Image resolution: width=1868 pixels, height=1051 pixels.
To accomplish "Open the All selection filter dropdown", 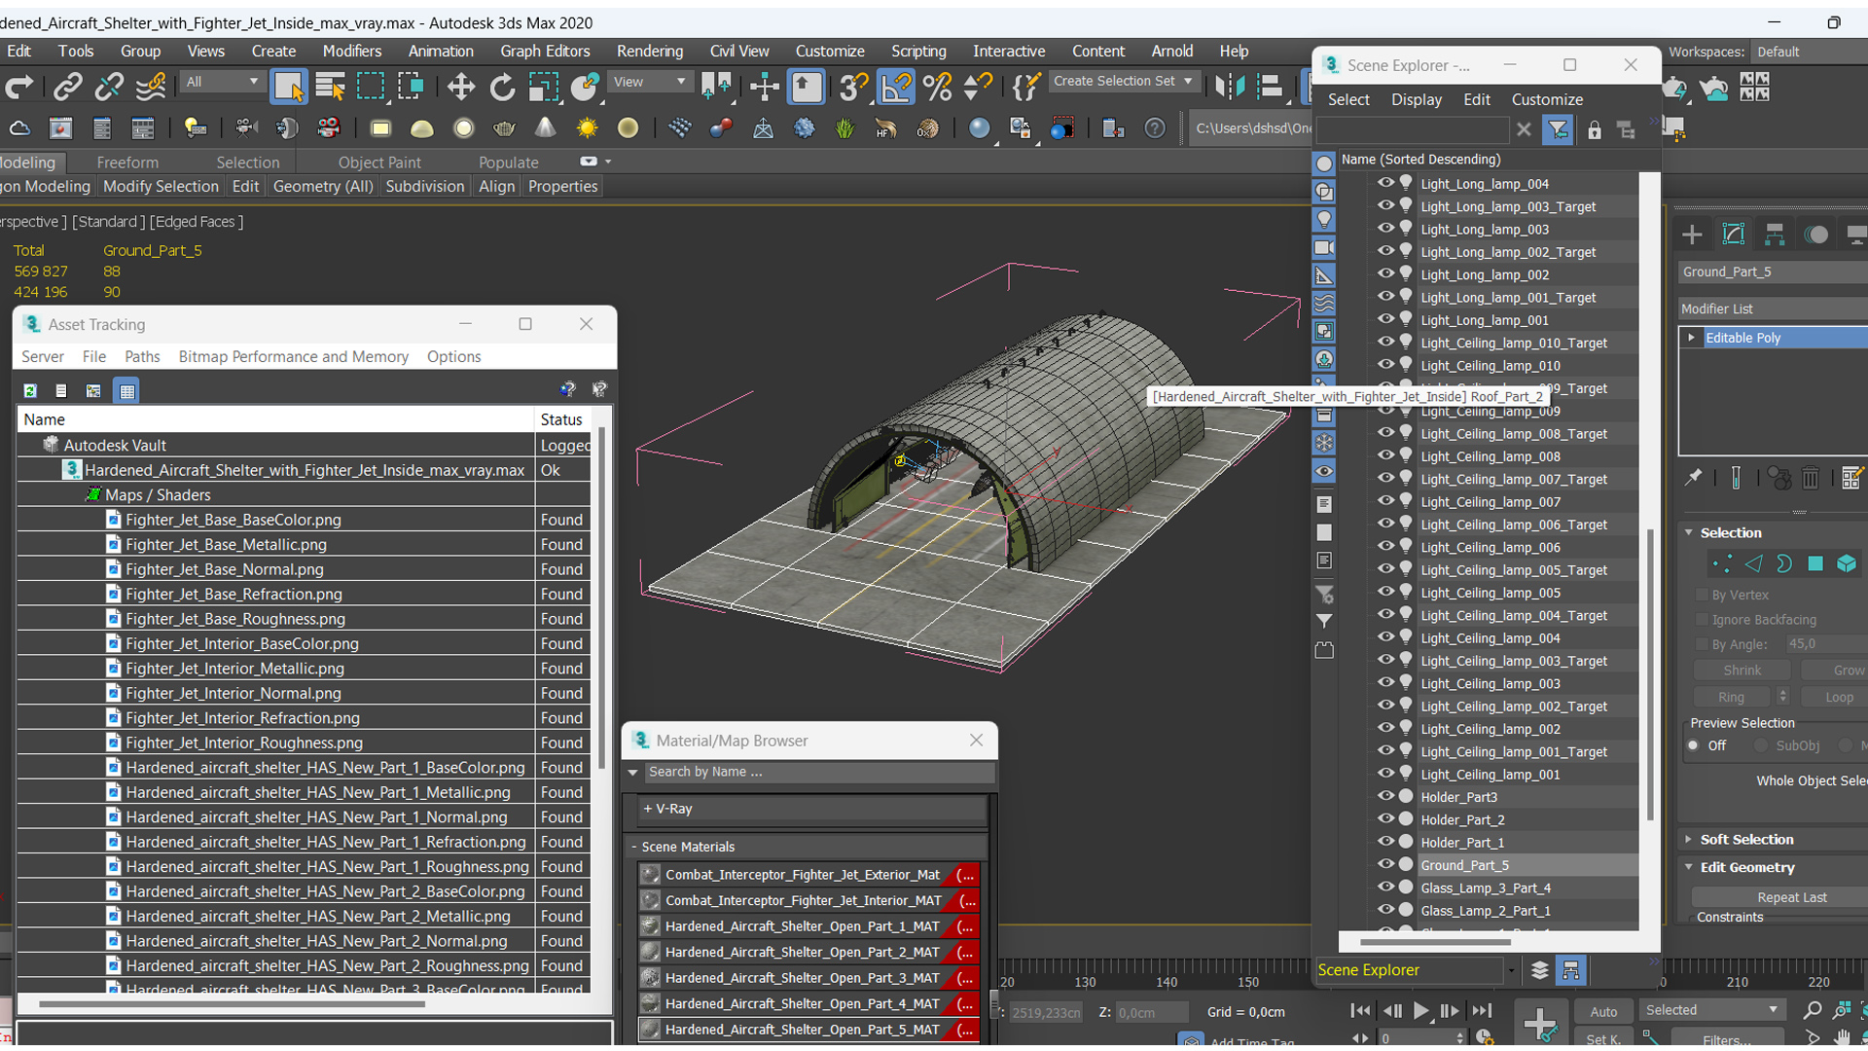I will click(222, 82).
